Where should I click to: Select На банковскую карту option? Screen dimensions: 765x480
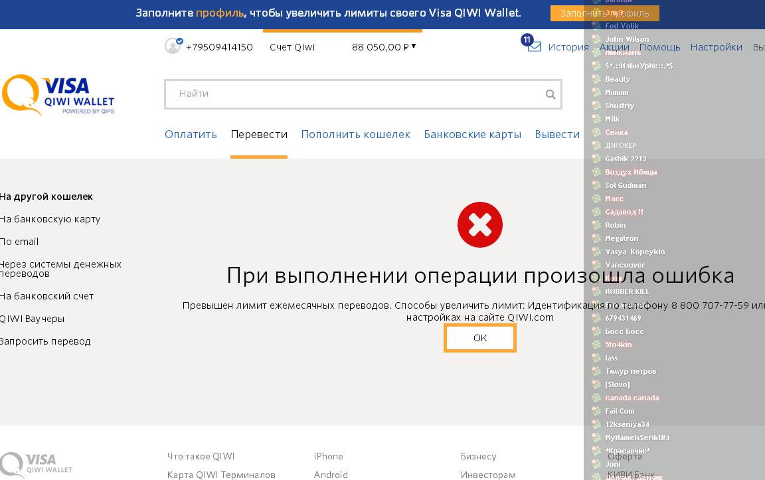click(50, 219)
